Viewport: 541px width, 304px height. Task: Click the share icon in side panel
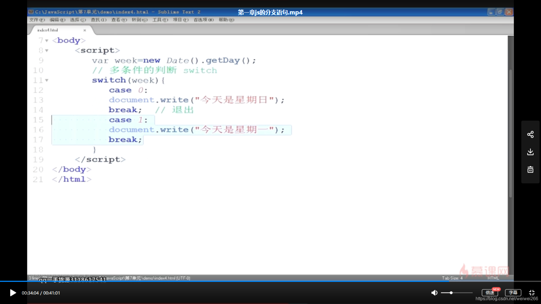pyautogui.click(x=530, y=134)
